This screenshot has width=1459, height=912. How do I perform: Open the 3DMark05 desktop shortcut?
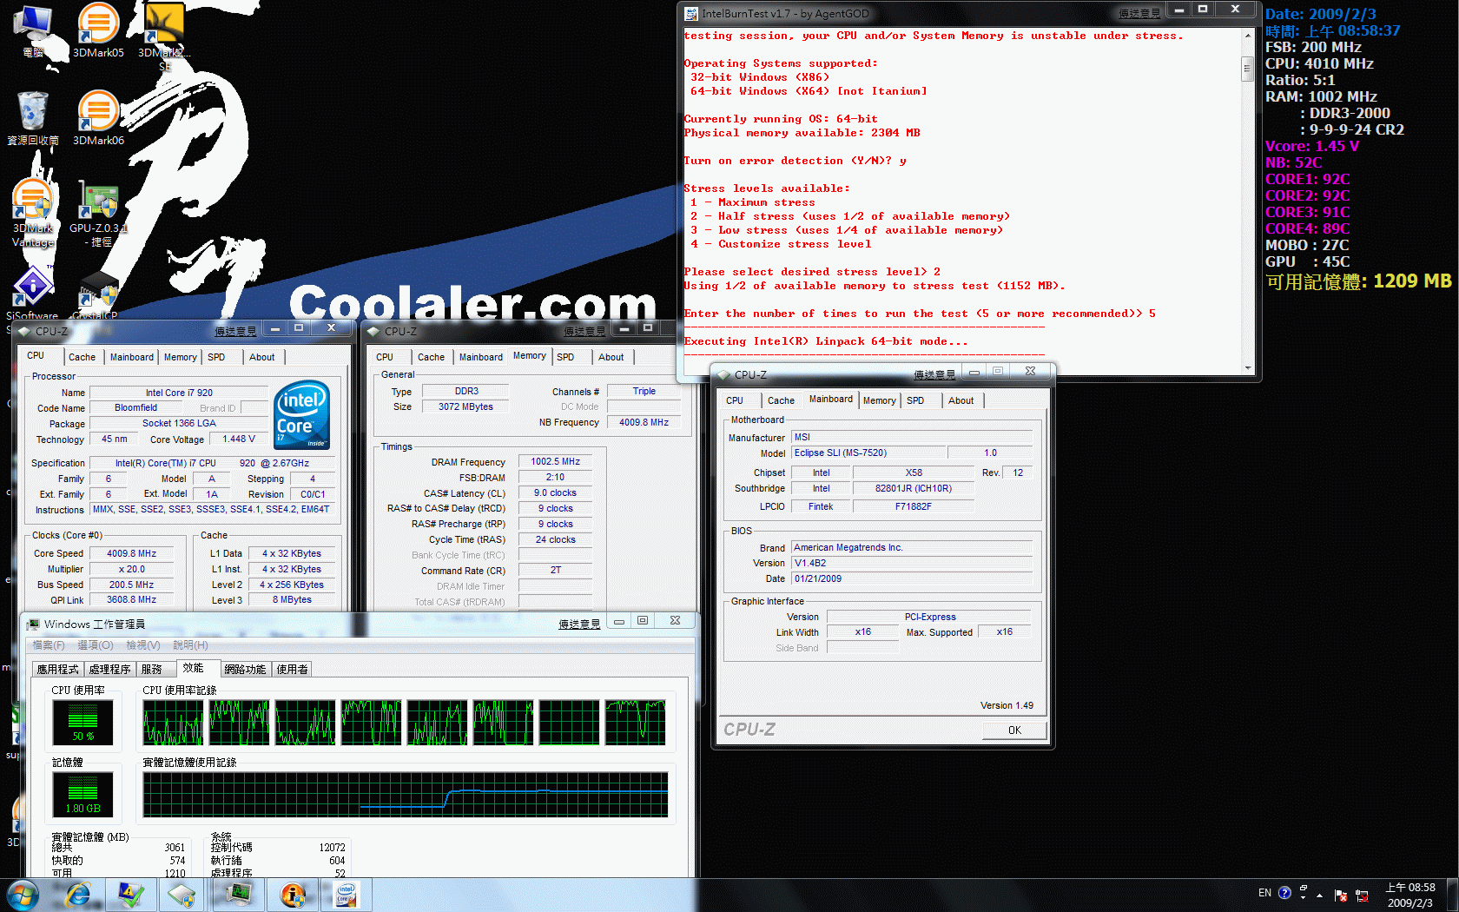(x=98, y=30)
